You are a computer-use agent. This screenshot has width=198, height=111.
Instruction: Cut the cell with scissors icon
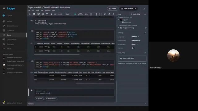pyautogui.click(x=38, y=14)
